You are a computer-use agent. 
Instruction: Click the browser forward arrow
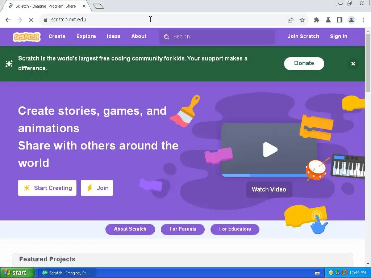pos(20,20)
